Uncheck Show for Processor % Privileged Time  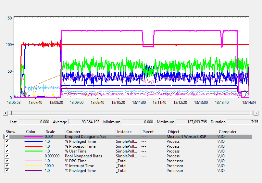pos(7,170)
